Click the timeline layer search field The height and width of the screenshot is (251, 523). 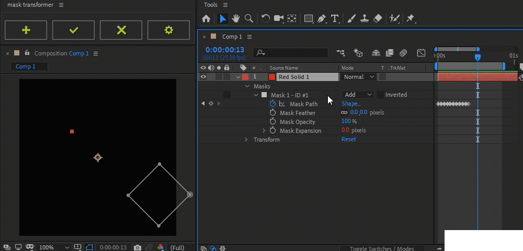coord(290,53)
